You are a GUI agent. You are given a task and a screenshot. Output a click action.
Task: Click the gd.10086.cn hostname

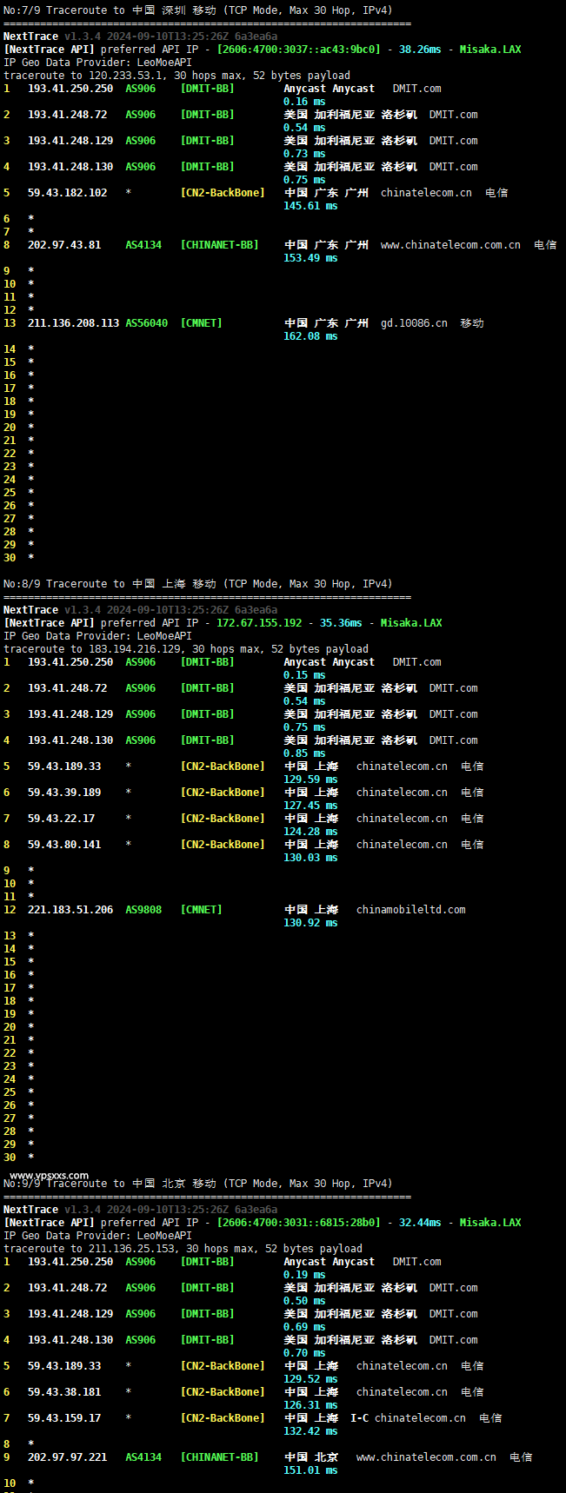tap(414, 323)
